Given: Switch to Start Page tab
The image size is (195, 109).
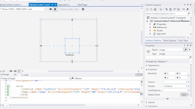Looking at the screenshot, I should click(x=82, y=5).
